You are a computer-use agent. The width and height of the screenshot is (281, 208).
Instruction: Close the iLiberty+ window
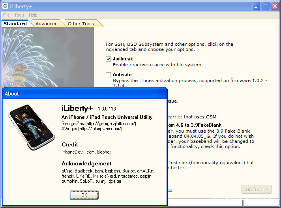point(275,6)
